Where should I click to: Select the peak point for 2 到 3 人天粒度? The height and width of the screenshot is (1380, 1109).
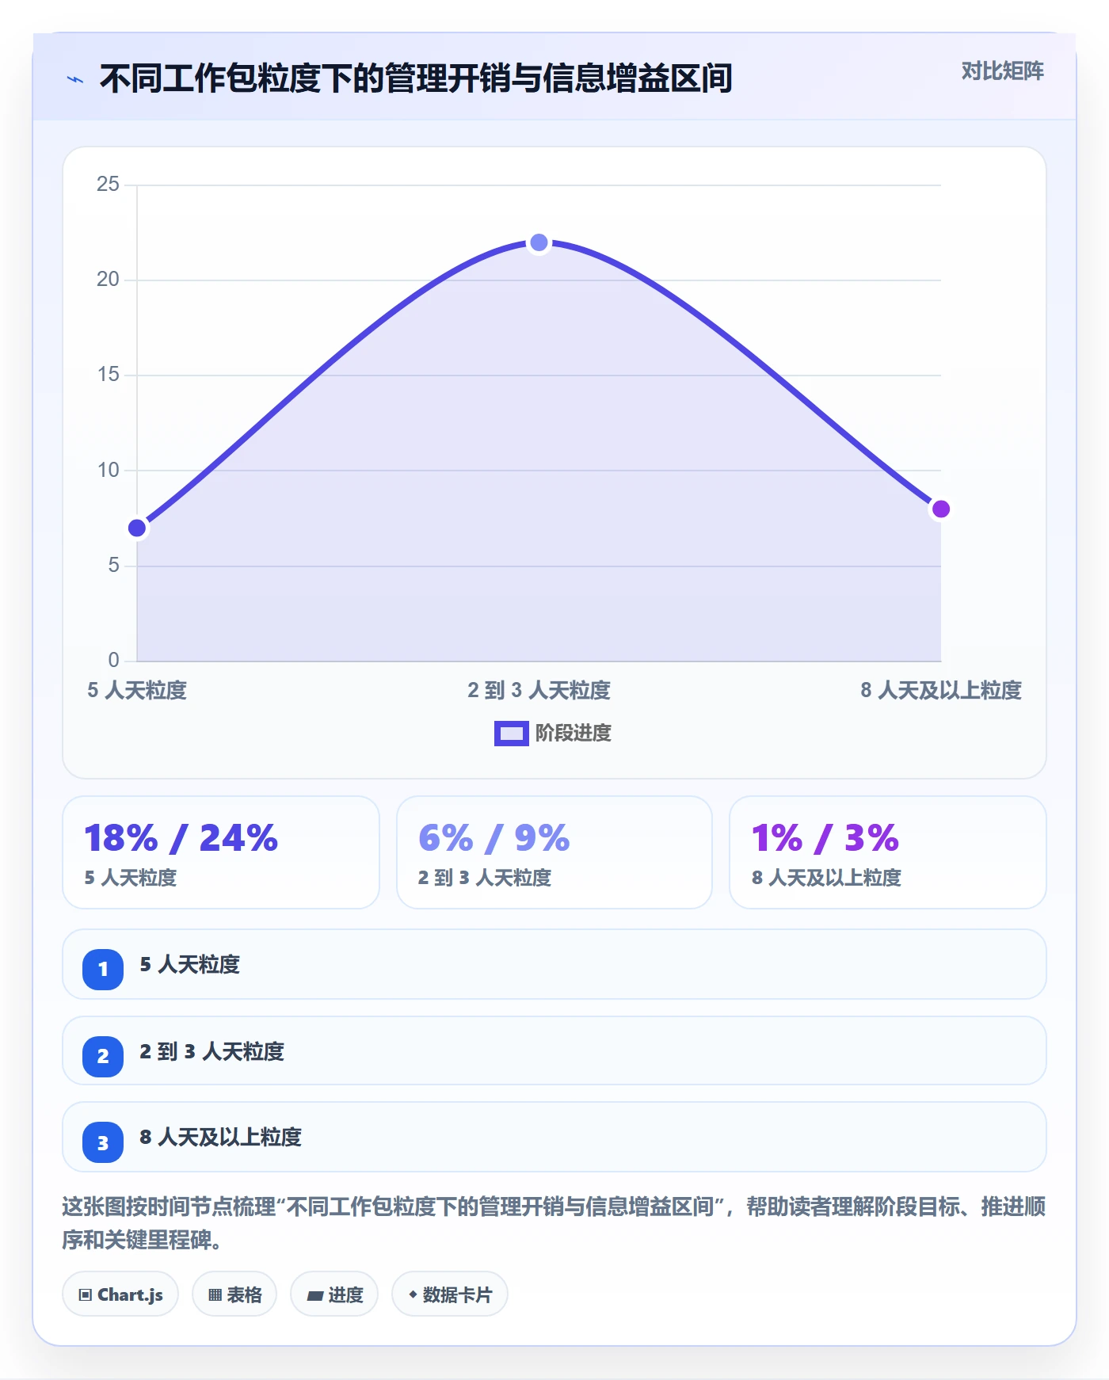click(539, 242)
